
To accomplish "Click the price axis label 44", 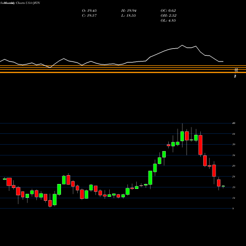I will click(x=234, y=134).
